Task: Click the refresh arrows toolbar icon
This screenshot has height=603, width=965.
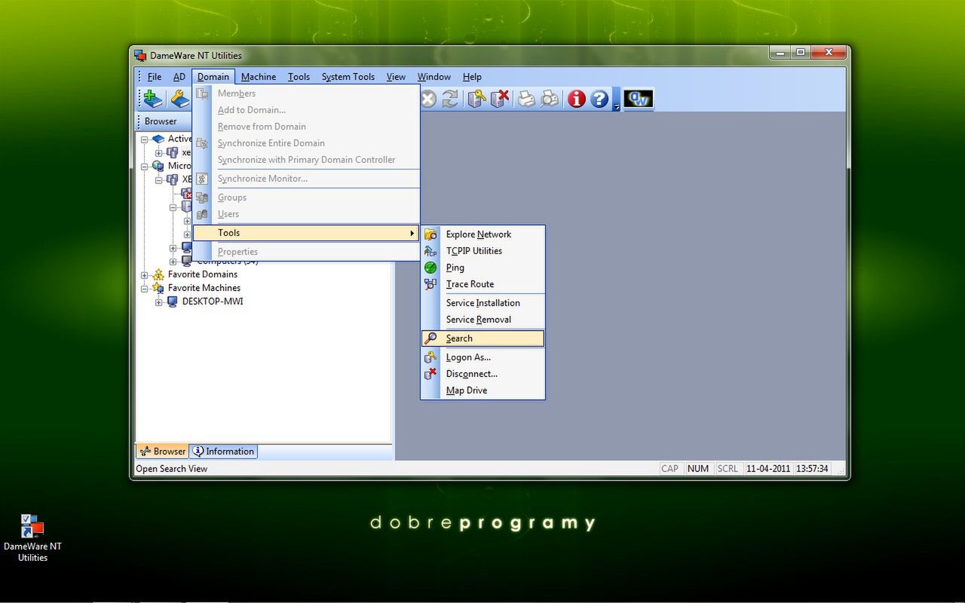Action: (450, 99)
